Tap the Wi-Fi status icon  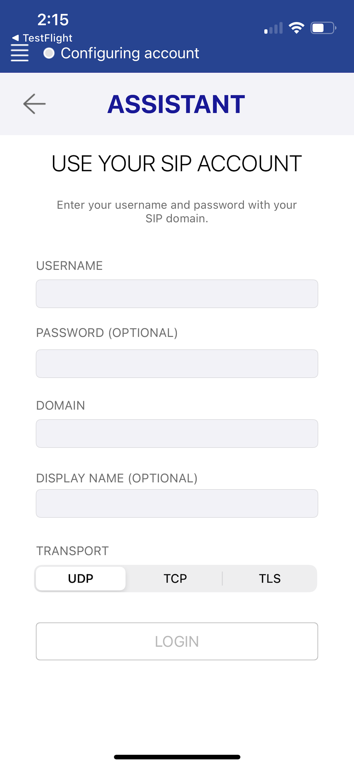coord(296,28)
